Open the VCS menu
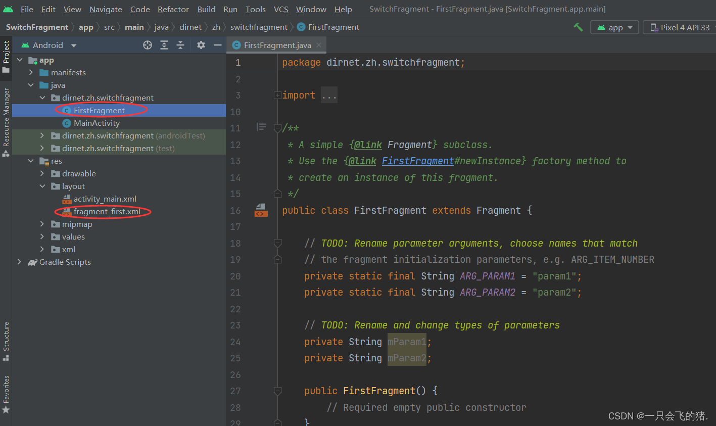 click(x=281, y=9)
